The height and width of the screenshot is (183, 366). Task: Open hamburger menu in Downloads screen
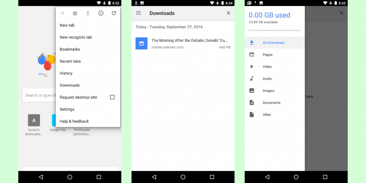tap(139, 13)
